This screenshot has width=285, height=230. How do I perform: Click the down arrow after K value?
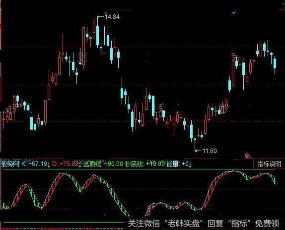click(x=49, y=164)
